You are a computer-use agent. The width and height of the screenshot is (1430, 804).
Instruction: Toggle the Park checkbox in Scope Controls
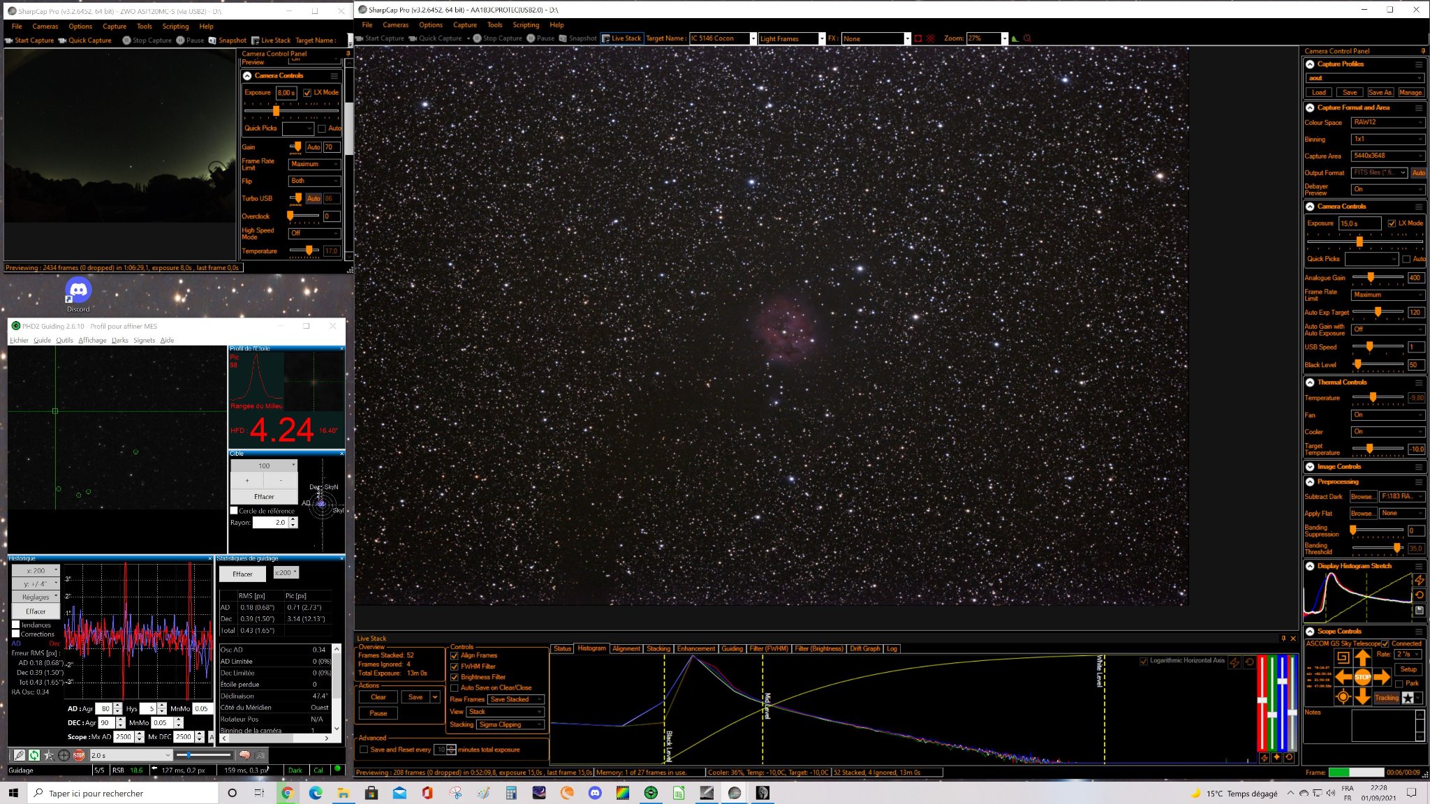[1399, 684]
